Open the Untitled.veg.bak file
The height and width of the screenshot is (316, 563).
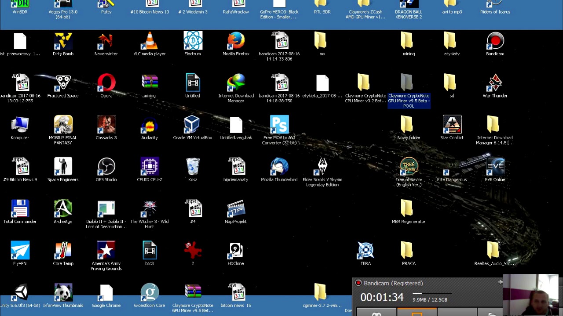pos(236,126)
